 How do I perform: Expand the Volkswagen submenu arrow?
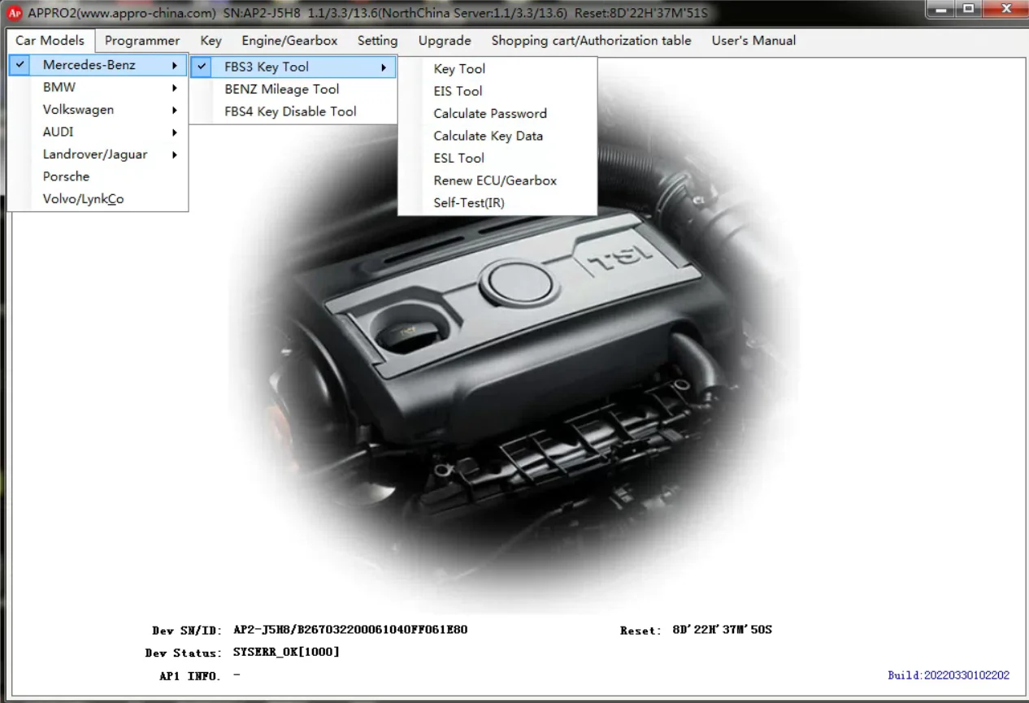[x=174, y=110]
